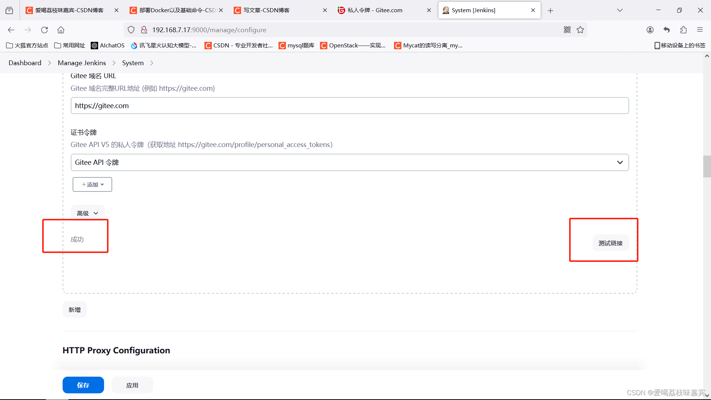This screenshot has height=400, width=711.
Task: Open the tracking protection shield icon
Action: 131,30
